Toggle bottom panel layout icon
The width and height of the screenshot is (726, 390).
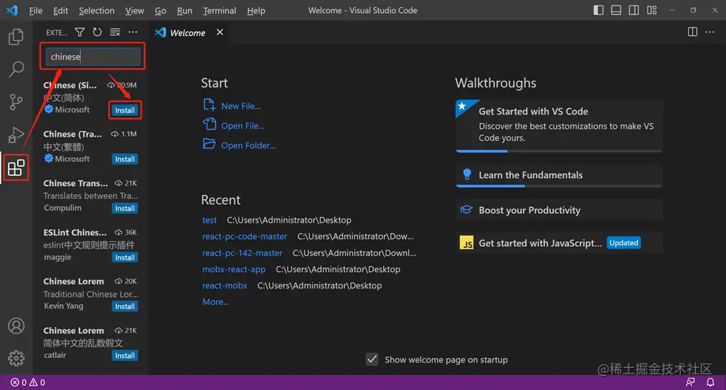point(616,10)
